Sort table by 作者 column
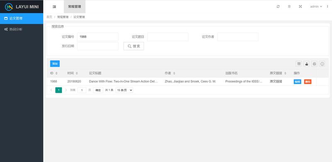Viewport: 332px width, 162px height. pos(174,73)
